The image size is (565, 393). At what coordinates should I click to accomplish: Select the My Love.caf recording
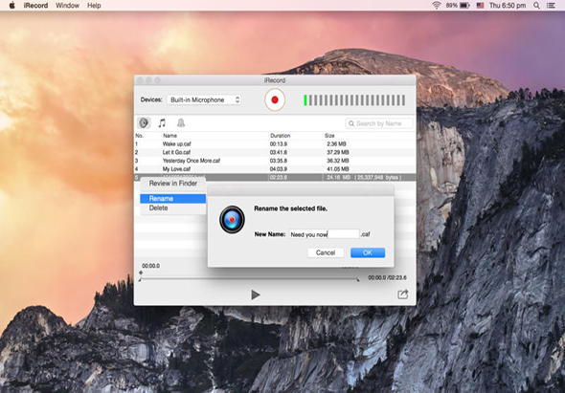click(275, 169)
